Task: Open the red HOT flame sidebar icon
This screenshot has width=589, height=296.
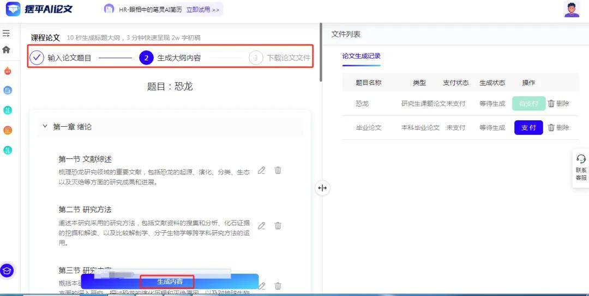Action: point(8,71)
